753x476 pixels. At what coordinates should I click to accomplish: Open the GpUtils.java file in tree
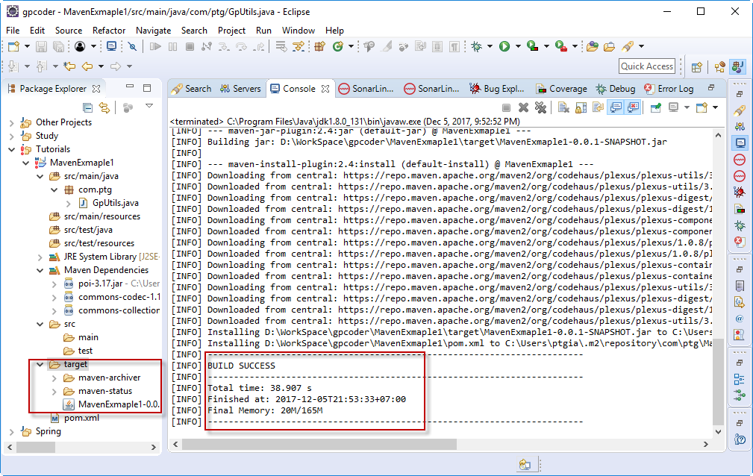coord(115,203)
